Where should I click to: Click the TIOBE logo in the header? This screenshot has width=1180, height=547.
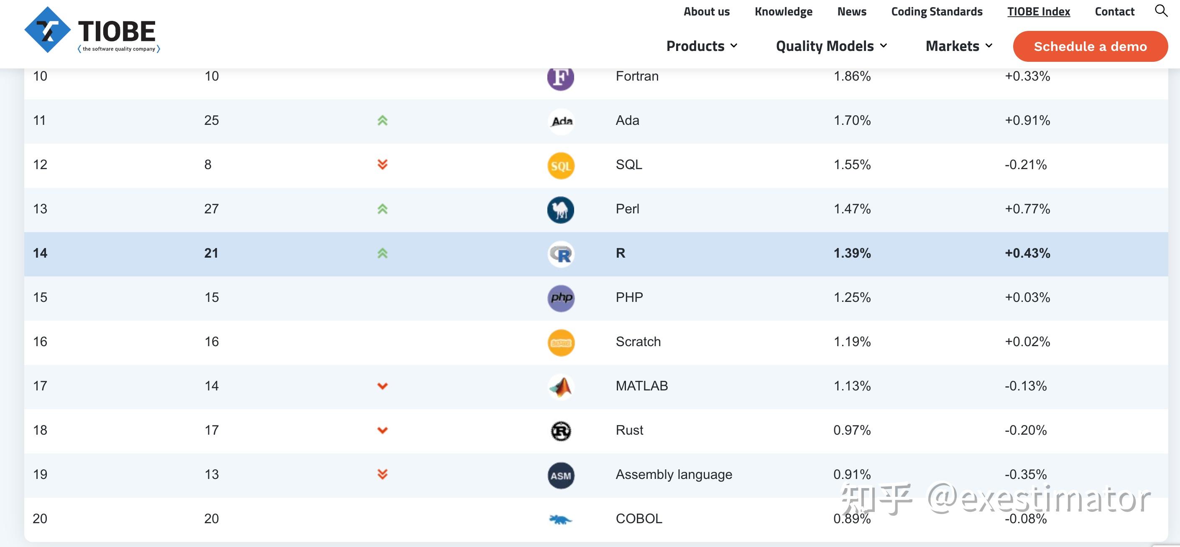coord(92,30)
